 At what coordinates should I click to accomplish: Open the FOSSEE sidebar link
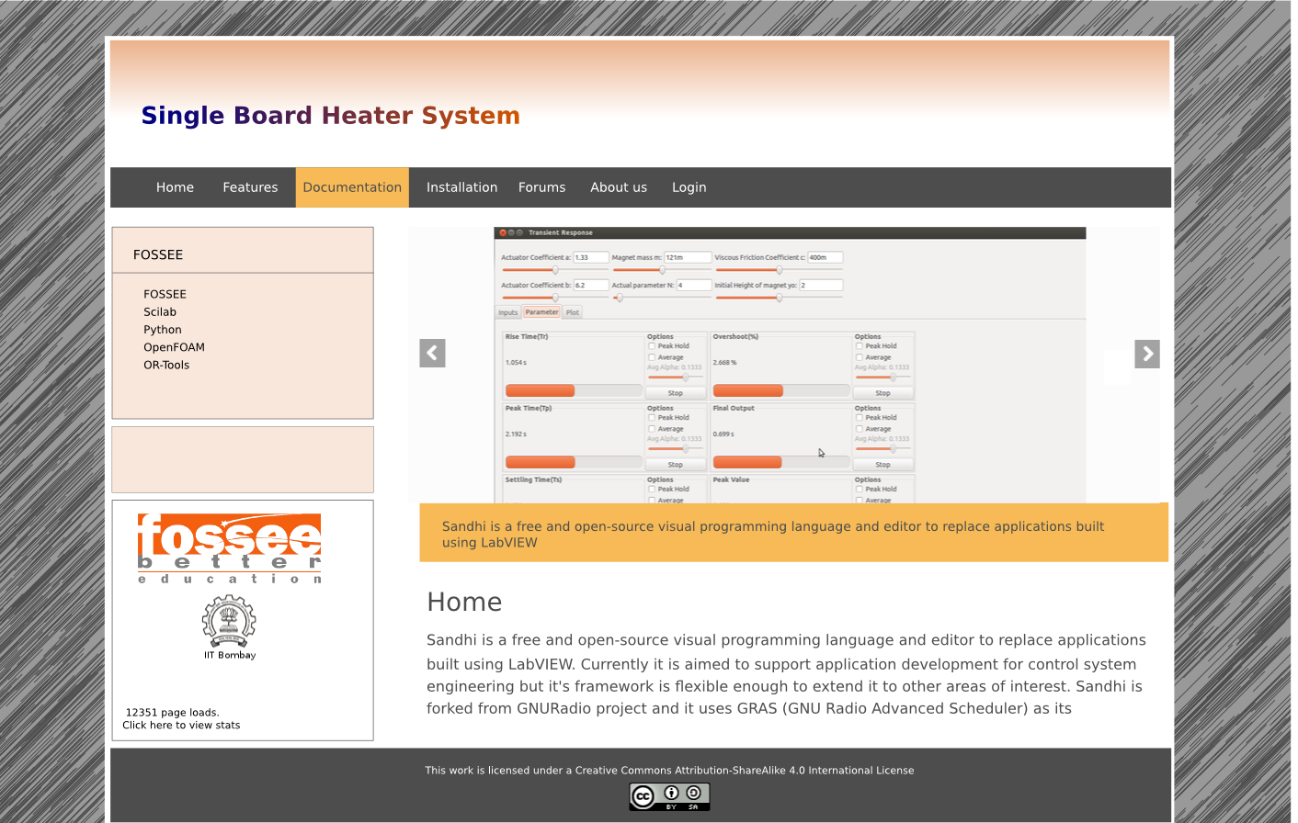tap(165, 295)
